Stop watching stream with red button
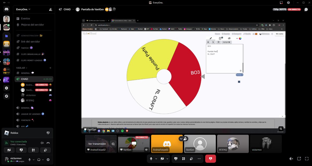 211,158
